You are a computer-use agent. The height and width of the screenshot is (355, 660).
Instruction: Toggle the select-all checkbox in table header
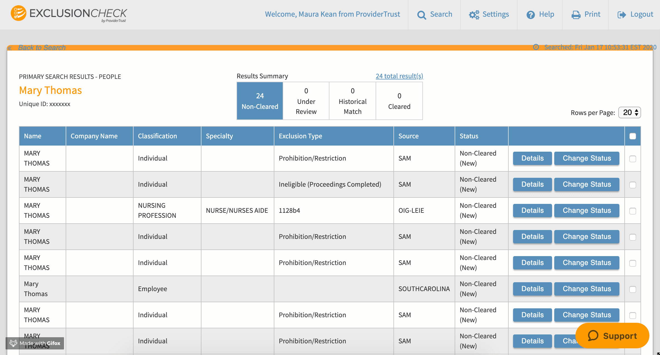click(x=632, y=136)
